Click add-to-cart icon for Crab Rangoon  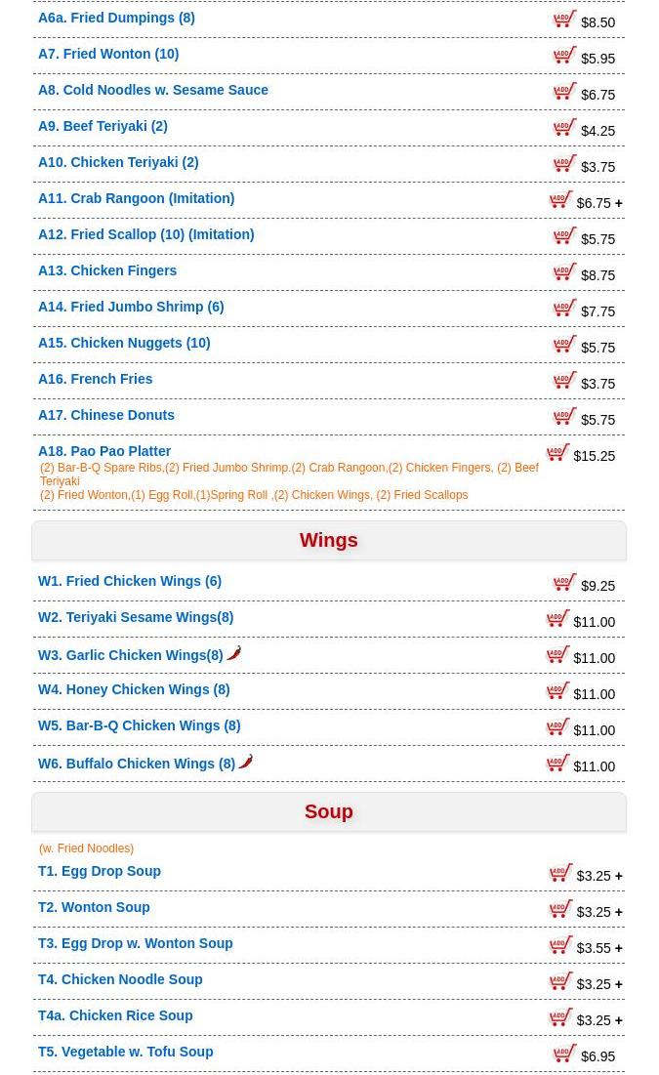(x=560, y=199)
